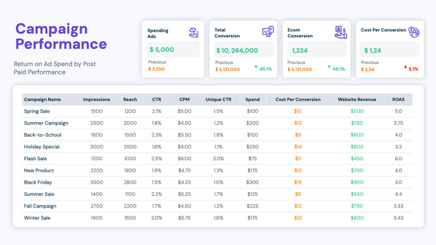This screenshot has width=436, height=245.
Task: Click Holiday Special reach value 2500
Action: [x=130, y=146]
